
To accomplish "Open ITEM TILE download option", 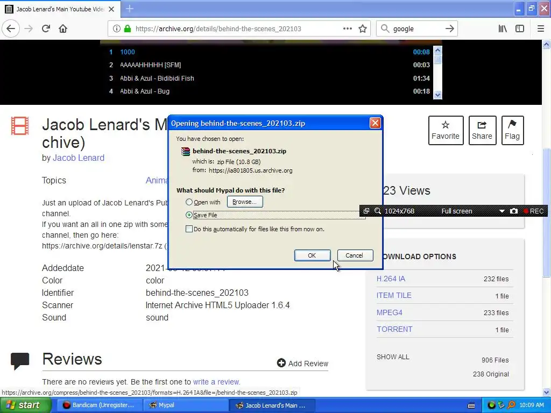I will (x=394, y=296).
